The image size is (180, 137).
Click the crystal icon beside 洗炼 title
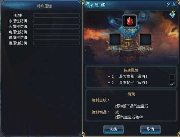[x=89, y=5]
